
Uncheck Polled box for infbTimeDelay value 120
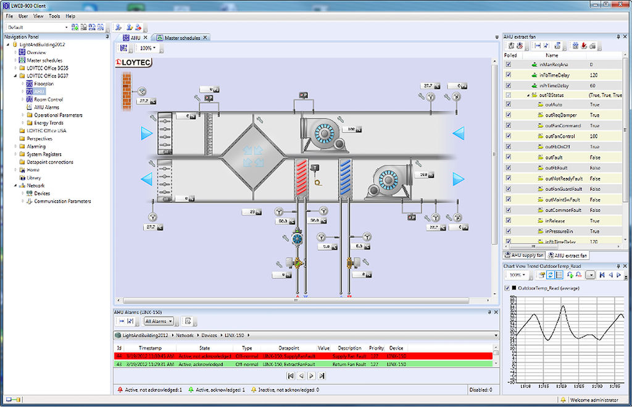[x=509, y=75]
